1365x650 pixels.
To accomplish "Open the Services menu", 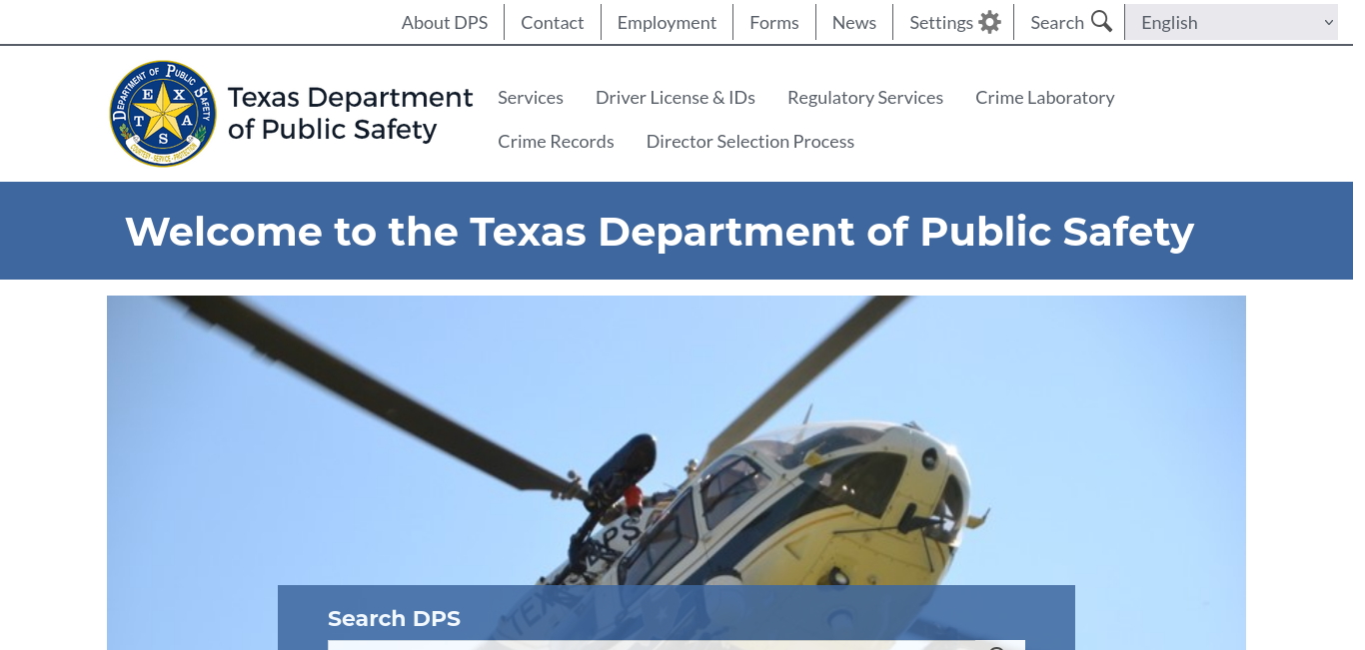I will pos(531,97).
